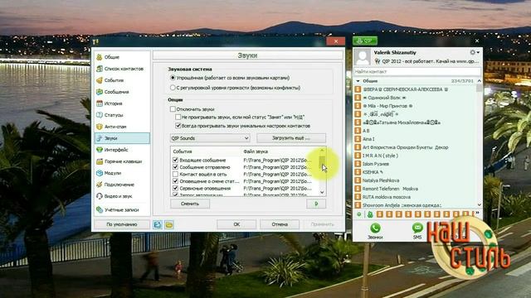The width and height of the screenshot is (531, 298).
Task: Select the Статусы settings section
Action: tap(122, 115)
